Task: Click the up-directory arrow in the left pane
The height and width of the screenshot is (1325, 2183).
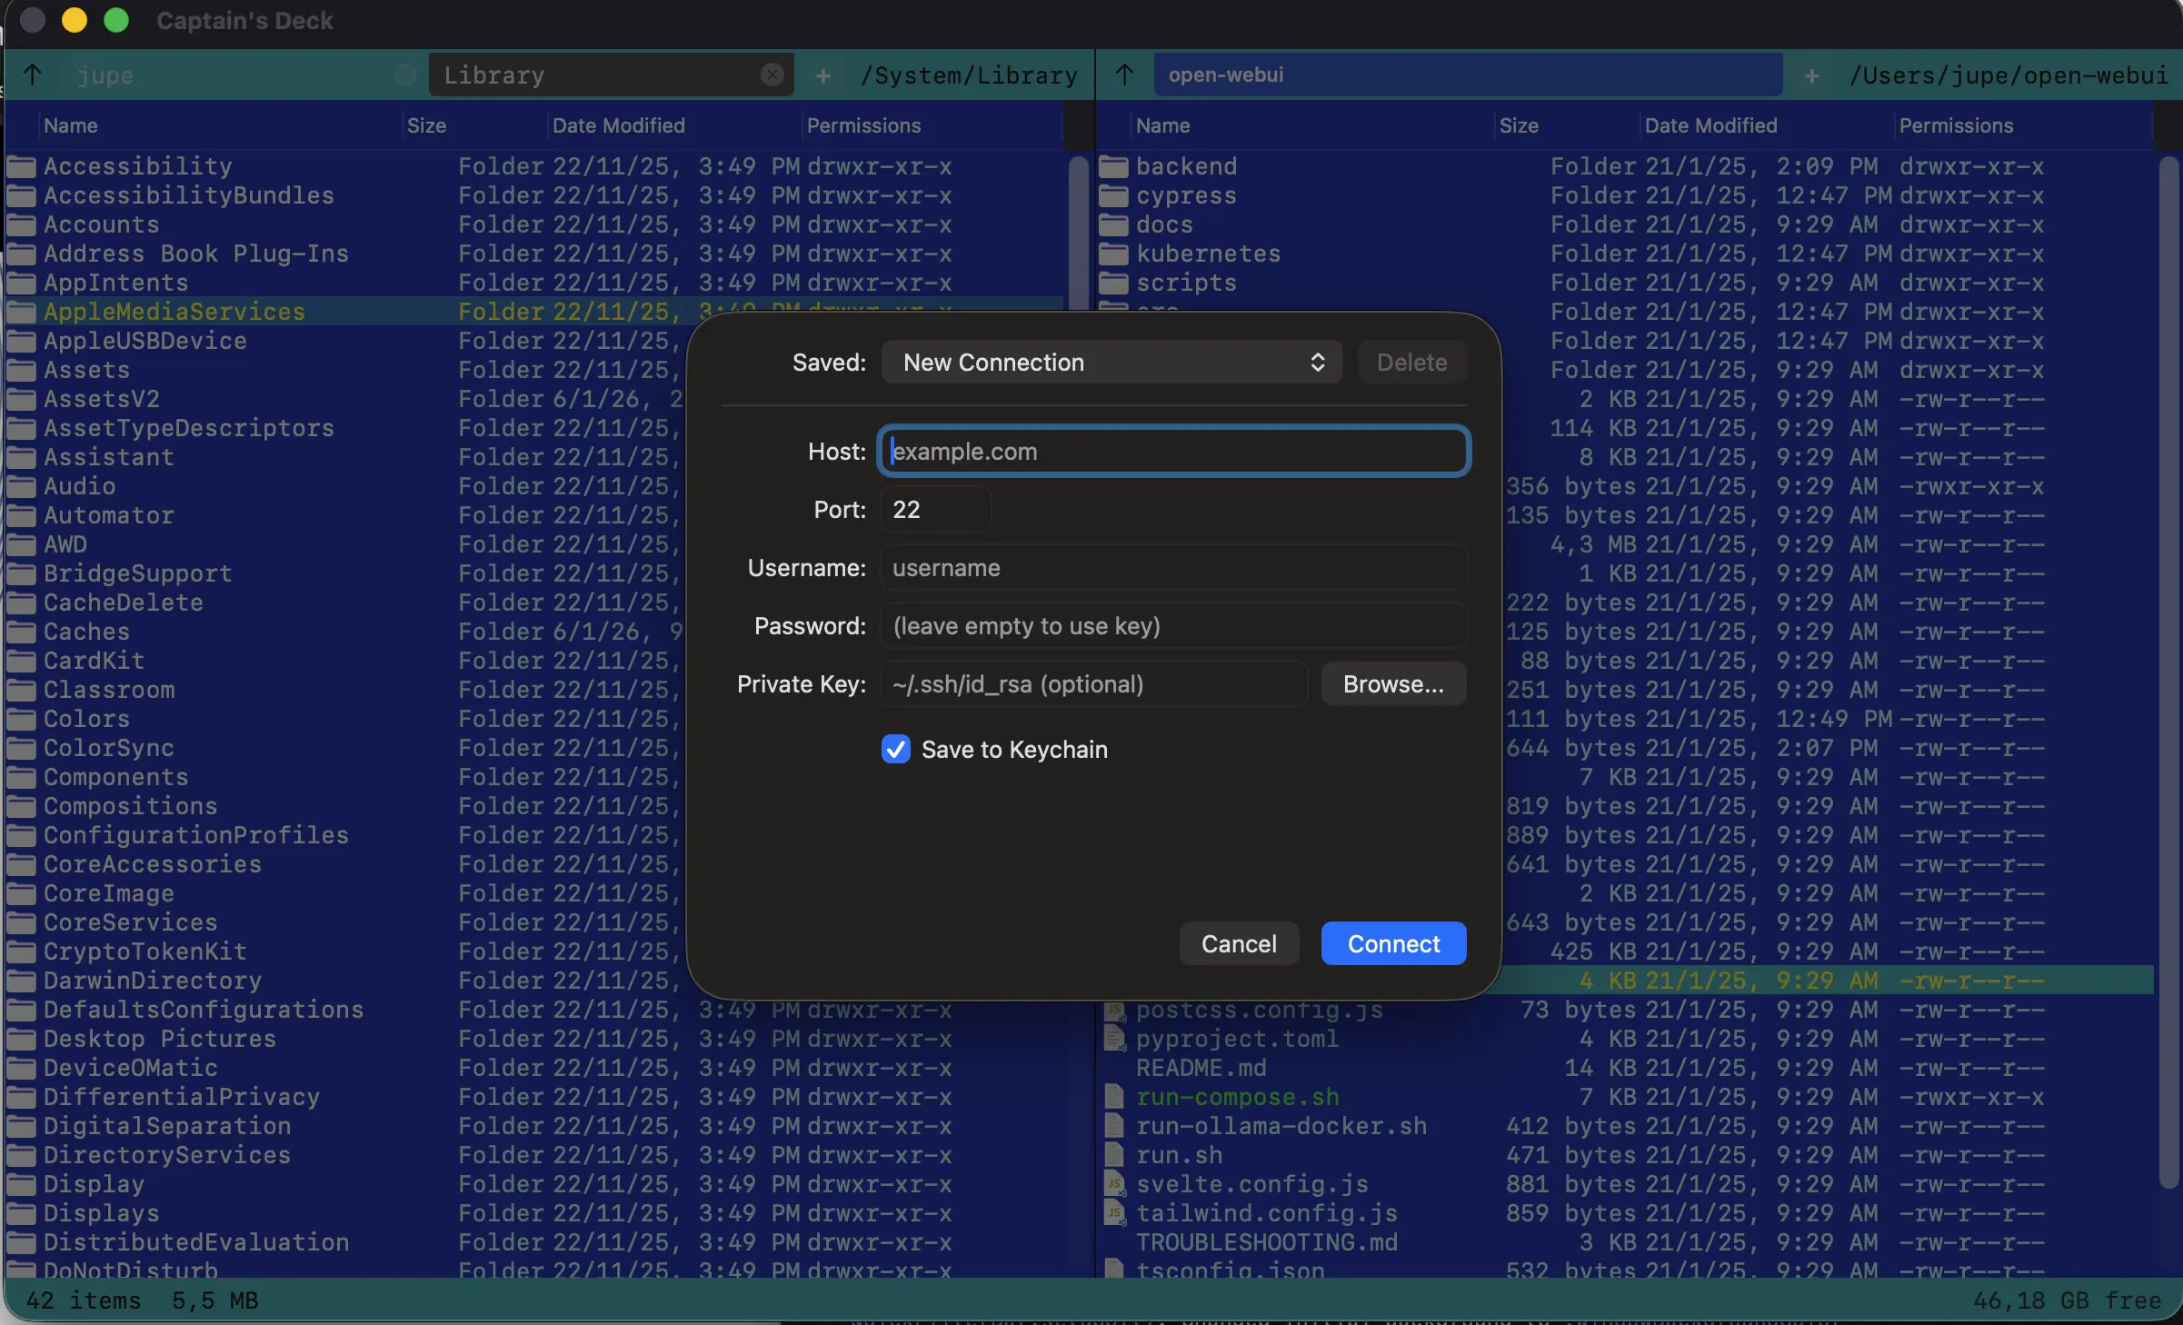Action: (x=34, y=75)
